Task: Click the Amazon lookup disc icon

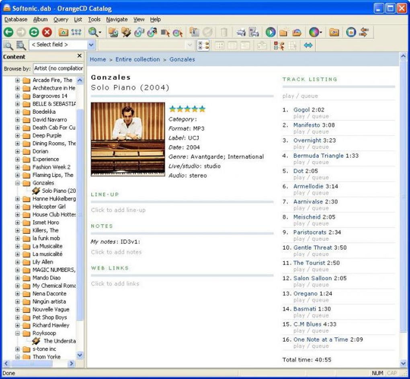Action: pyautogui.click(x=152, y=32)
